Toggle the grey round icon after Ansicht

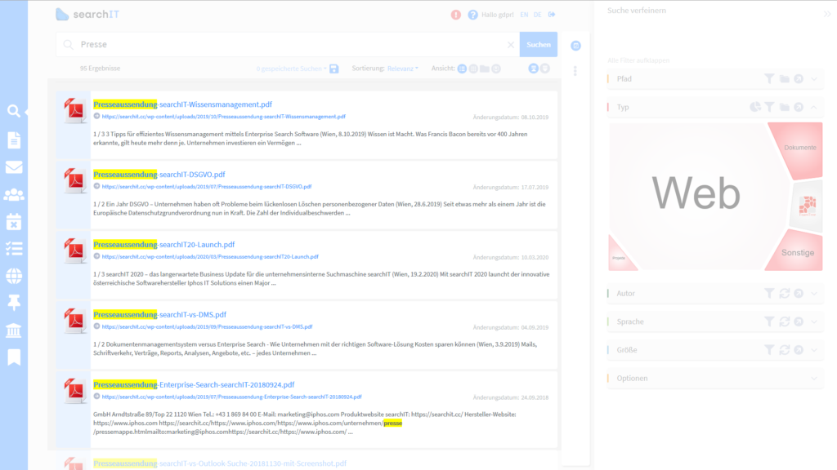(x=544, y=69)
